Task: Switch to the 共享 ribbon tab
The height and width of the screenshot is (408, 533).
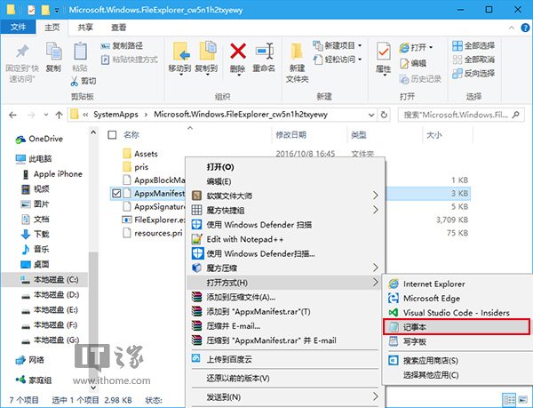Action: [x=85, y=28]
